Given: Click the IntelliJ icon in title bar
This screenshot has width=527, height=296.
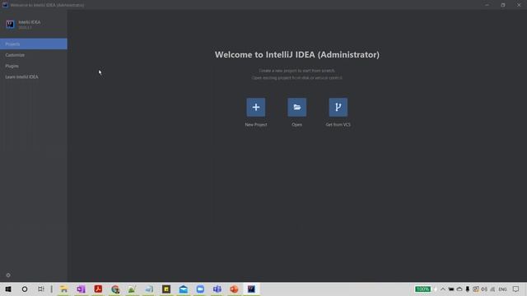Looking at the screenshot, I should (5, 5).
